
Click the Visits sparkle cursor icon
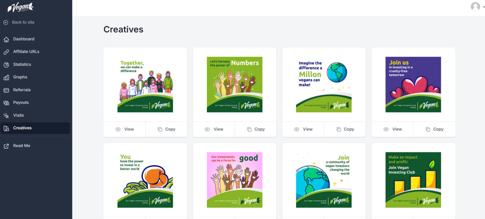[x=6, y=115]
